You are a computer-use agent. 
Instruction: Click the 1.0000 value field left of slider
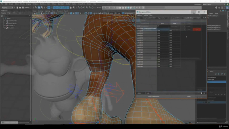[x=140, y=93]
